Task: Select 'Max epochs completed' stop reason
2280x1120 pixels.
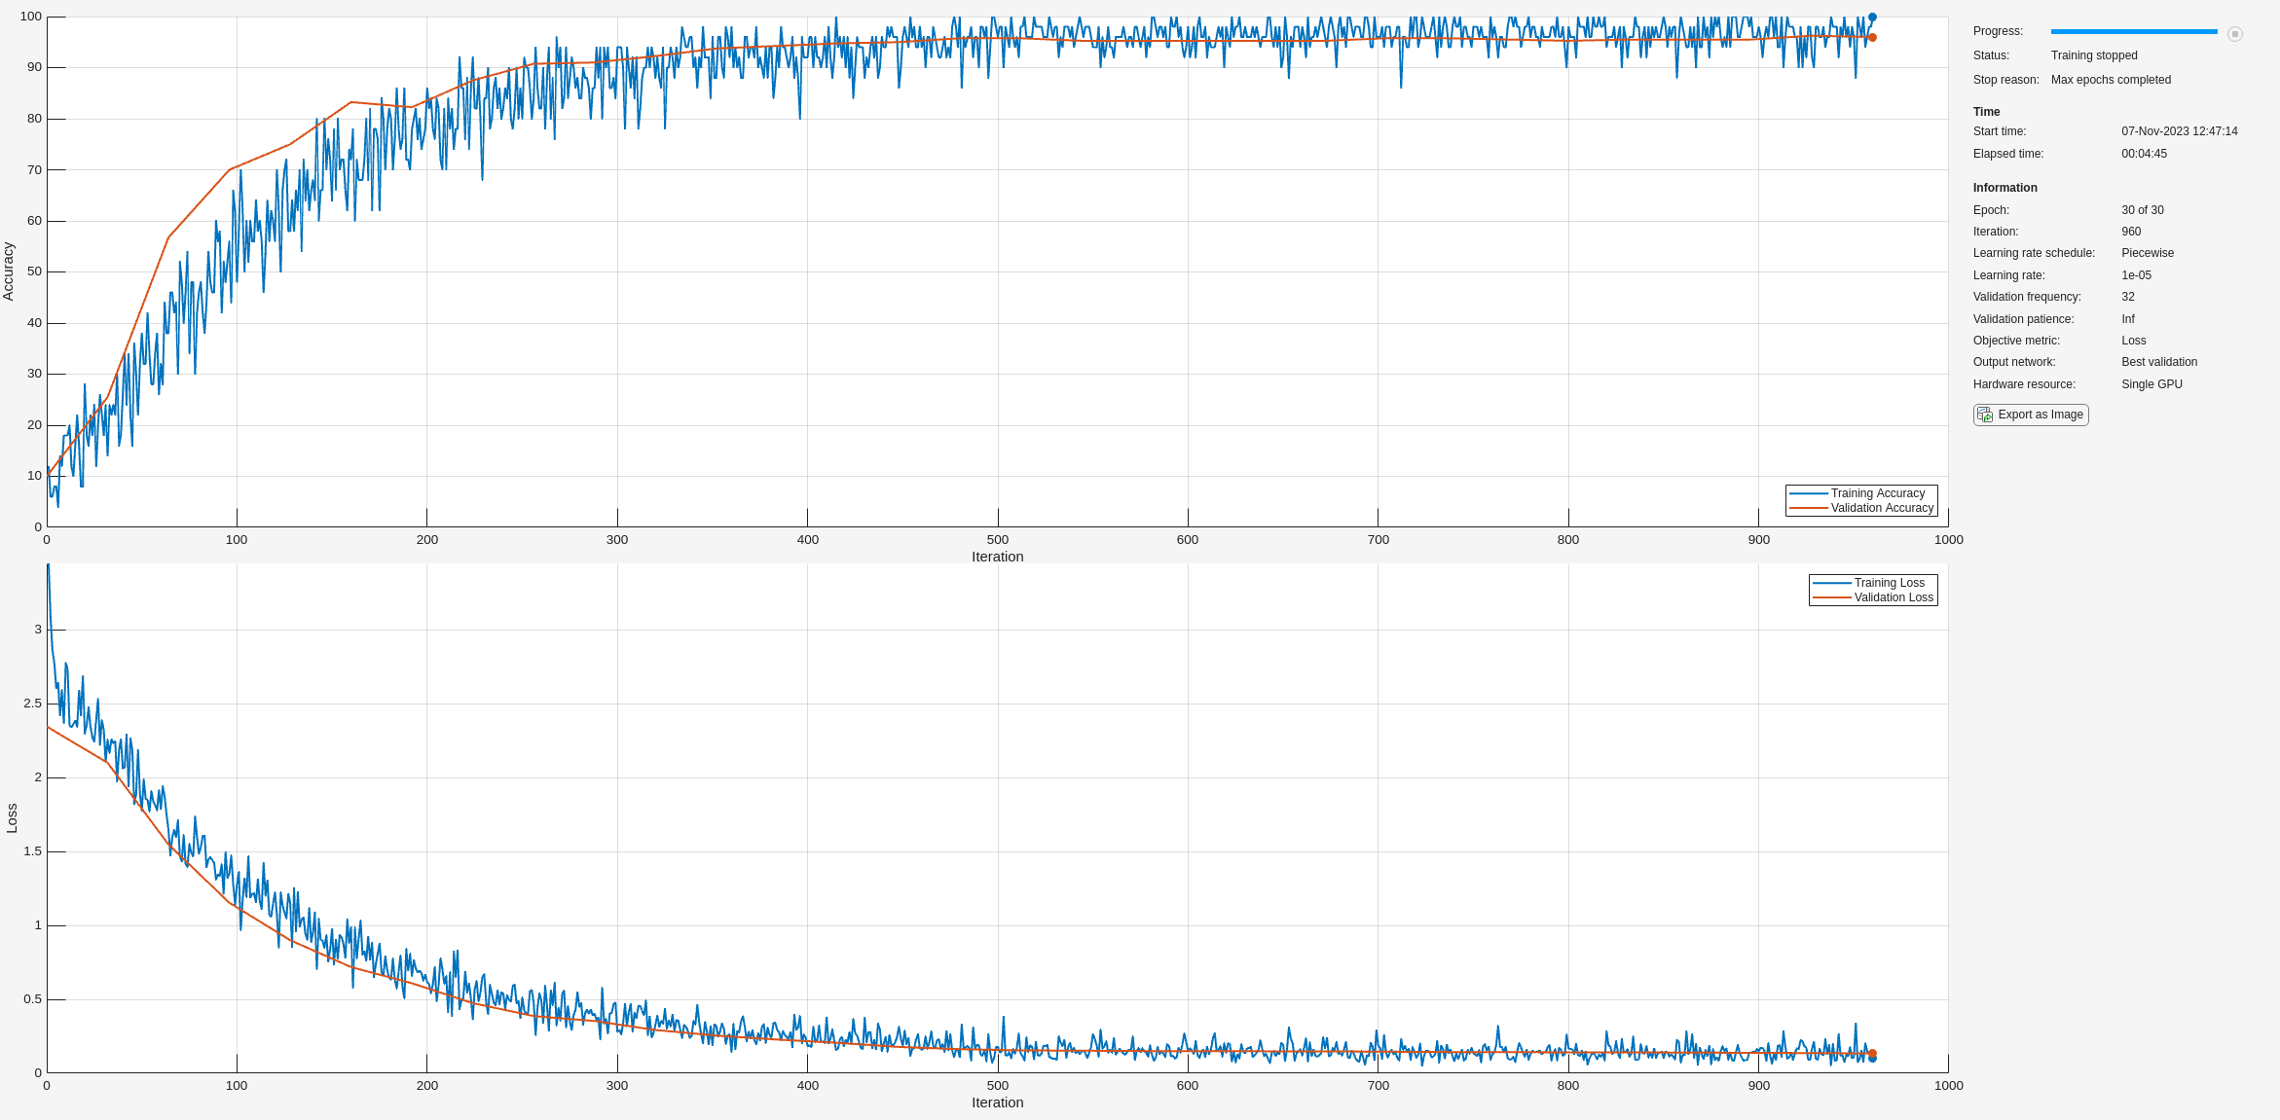Action: (2111, 80)
